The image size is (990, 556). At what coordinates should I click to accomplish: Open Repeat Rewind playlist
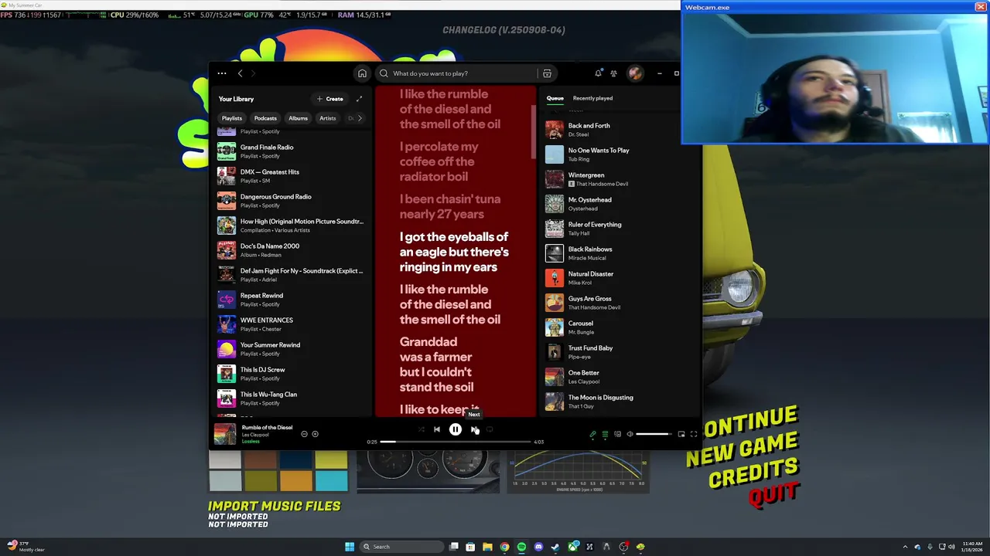click(x=291, y=300)
